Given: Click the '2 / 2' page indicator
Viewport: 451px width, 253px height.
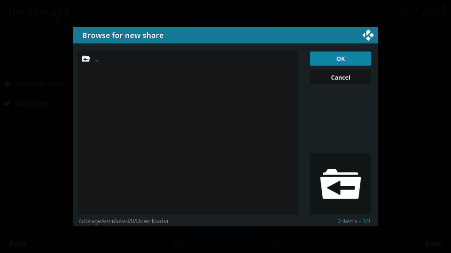Looking at the screenshot, I should (179, 244).
